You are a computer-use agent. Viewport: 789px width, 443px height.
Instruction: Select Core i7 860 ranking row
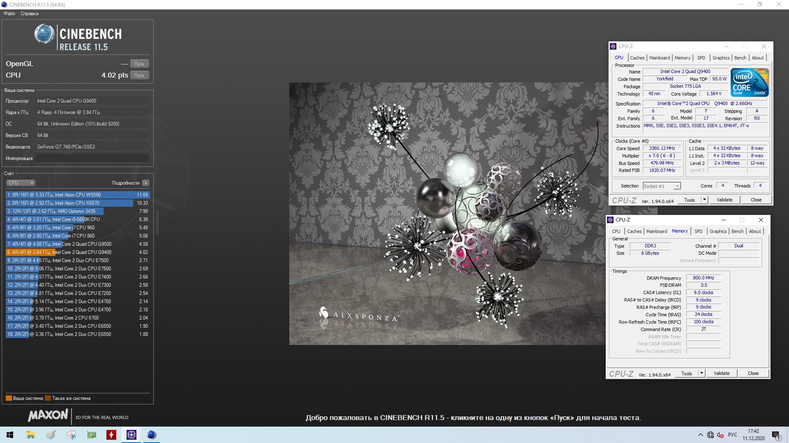pos(78,236)
